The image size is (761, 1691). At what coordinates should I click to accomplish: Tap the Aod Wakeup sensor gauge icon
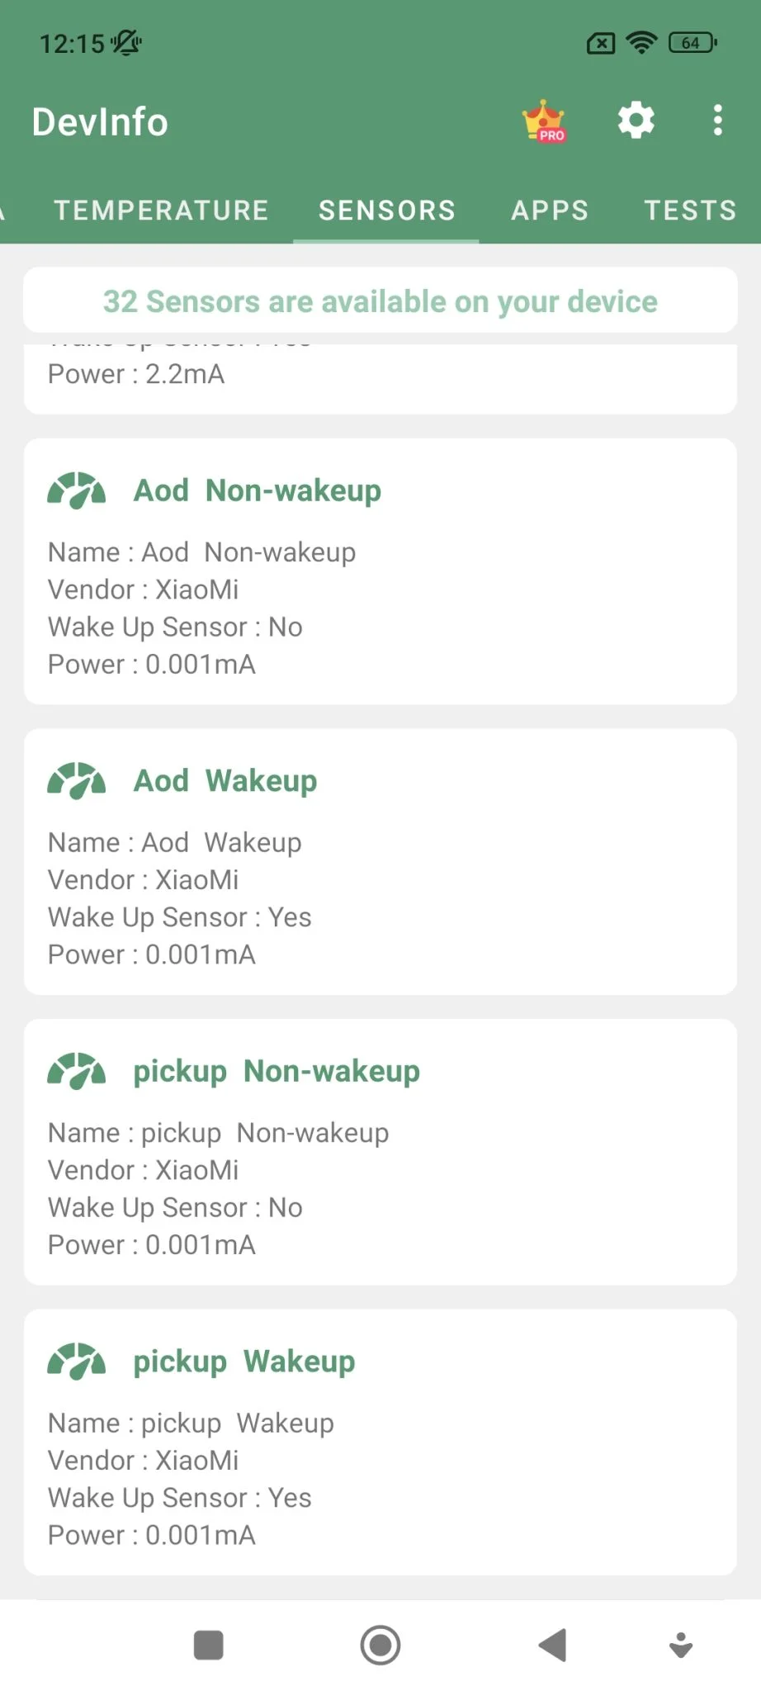77,781
